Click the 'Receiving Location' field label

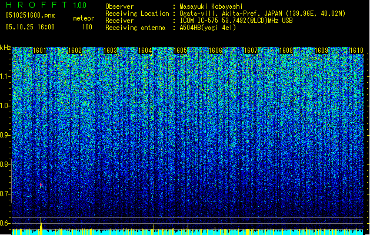(137, 14)
